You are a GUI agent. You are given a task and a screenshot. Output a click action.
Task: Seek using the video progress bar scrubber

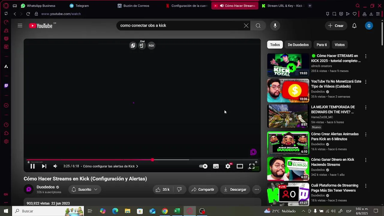pyautogui.click(x=152, y=160)
